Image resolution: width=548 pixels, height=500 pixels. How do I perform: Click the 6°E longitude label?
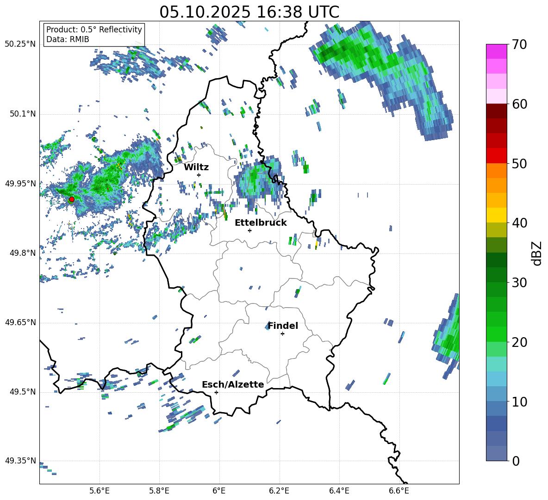(219, 491)
